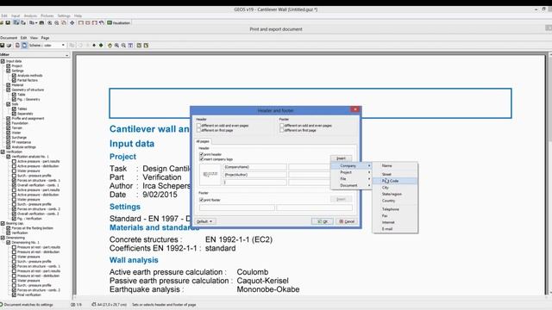The image size is (552, 310).
Task: Choose Country from Company submenu
Action: tap(395, 201)
